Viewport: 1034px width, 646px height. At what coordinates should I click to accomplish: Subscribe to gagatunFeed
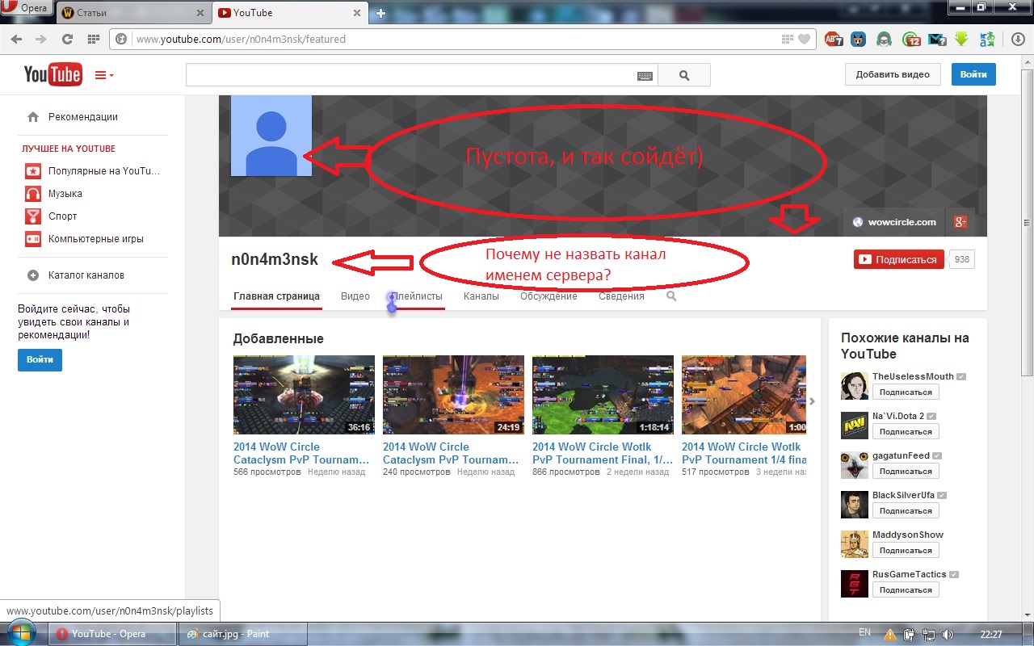click(x=906, y=471)
